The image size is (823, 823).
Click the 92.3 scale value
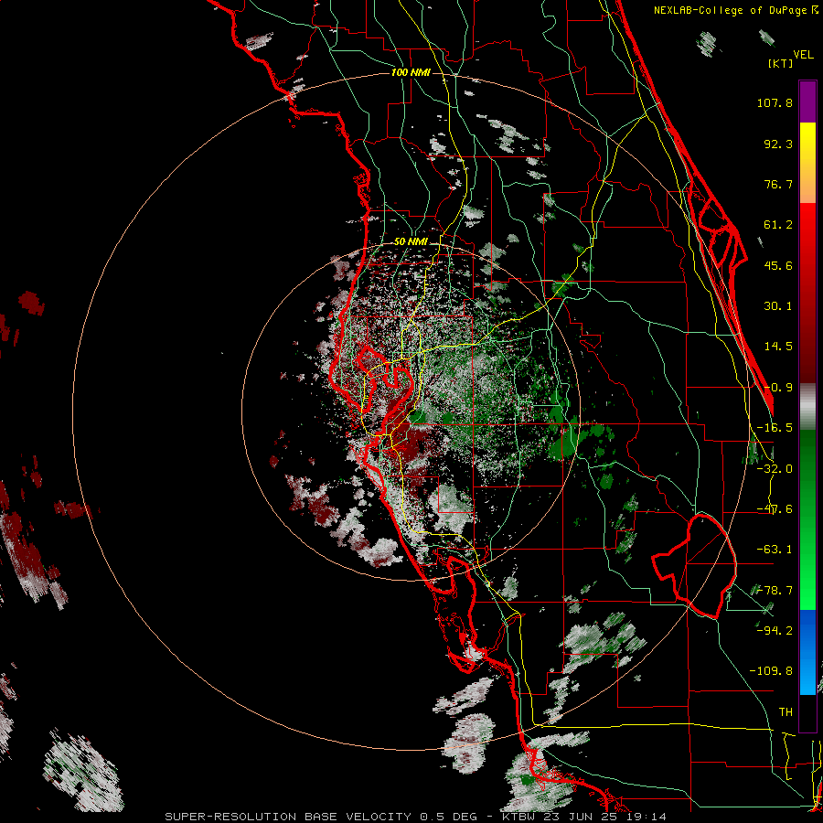click(x=778, y=144)
